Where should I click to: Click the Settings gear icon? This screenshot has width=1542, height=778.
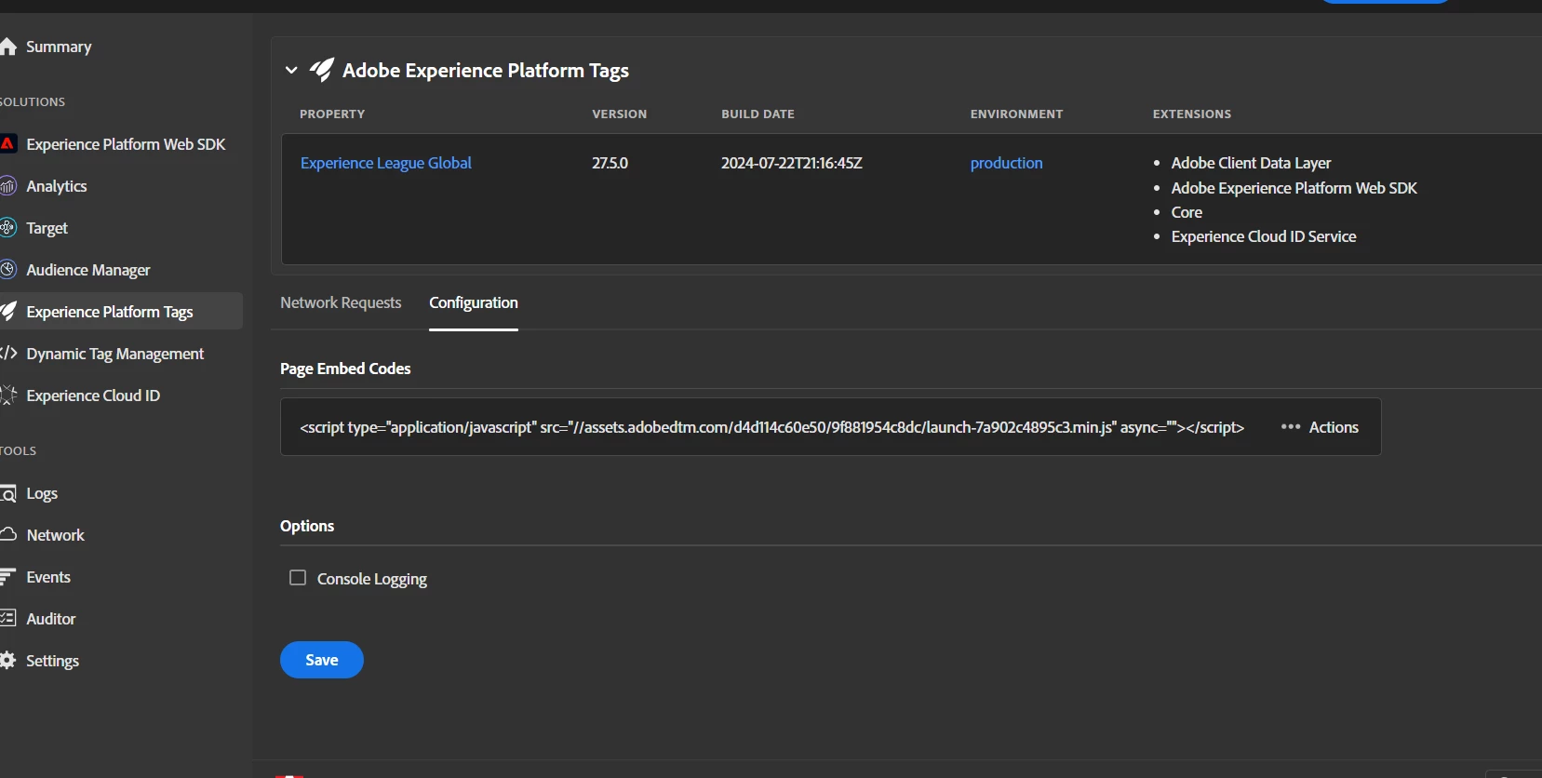[8, 661]
